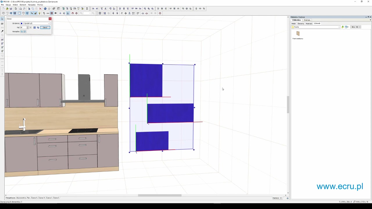Select the Aksonometria view tab
The height and width of the screenshot is (209, 372).
click(x=21, y=198)
